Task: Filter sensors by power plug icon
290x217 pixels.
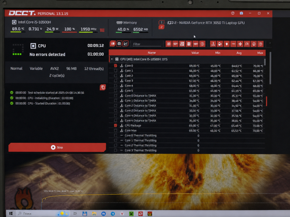Action: pyautogui.click(x=227, y=44)
